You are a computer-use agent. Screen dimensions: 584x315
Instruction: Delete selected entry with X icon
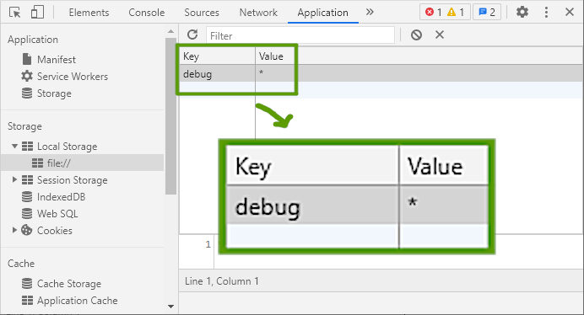[x=440, y=35]
